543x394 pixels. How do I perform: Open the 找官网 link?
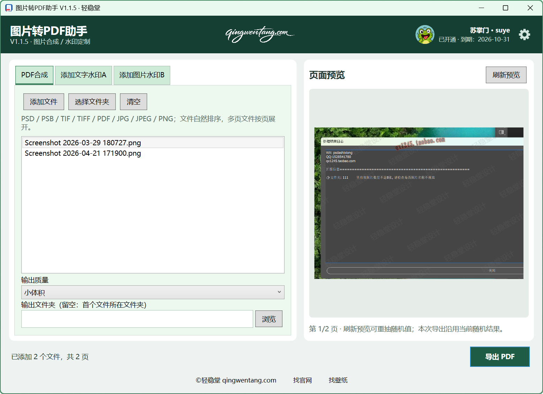(302, 380)
